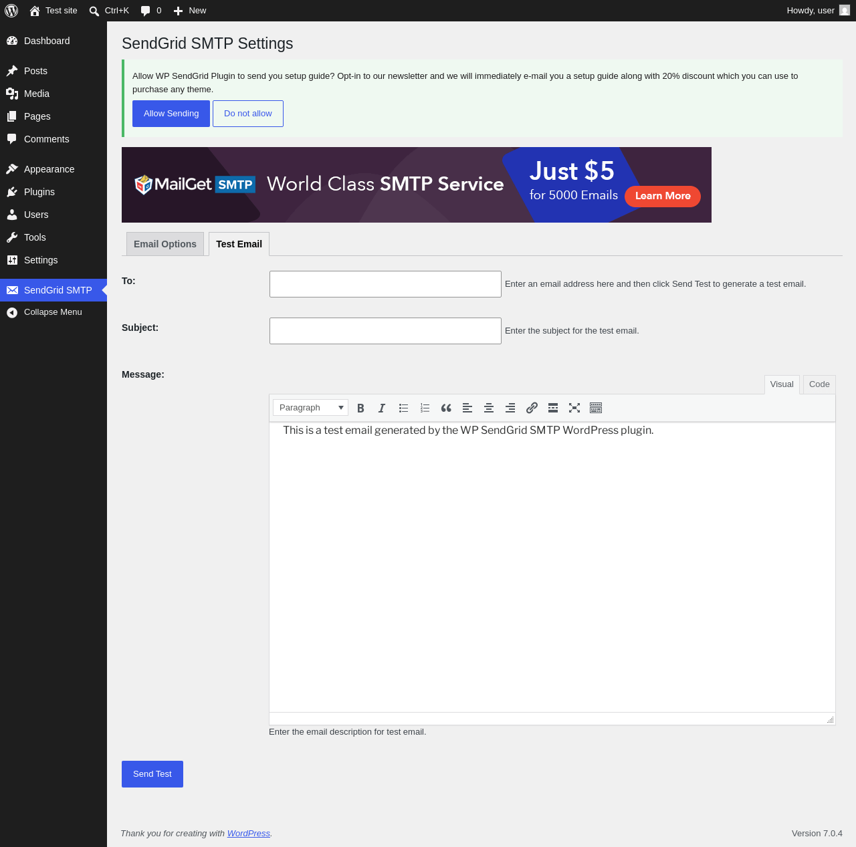This screenshot has height=847, width=856.
Task: Open Comments in the sidebar menu
Action: pos(53,139)
